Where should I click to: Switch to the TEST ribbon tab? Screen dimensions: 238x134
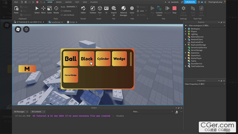[x=77, y=2]
